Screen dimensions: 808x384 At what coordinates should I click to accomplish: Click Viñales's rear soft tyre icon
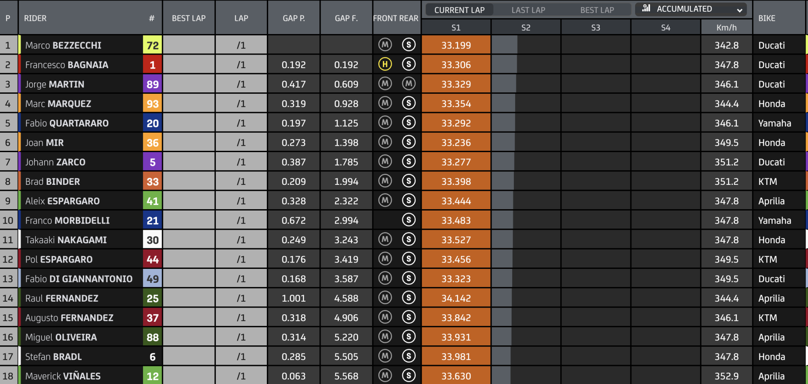coord(409,375)
